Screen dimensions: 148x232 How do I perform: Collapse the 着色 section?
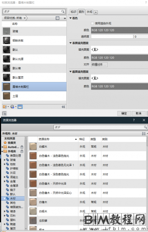[x=70, y=18]
